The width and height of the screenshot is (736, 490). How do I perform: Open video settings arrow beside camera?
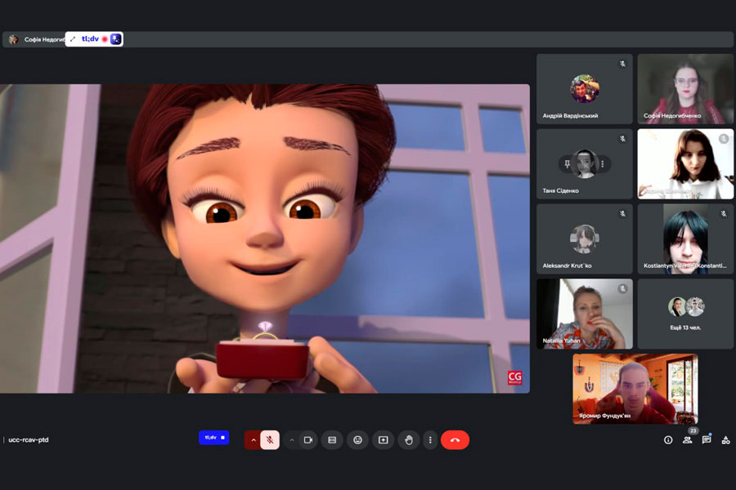pyautogui.click(x=292, y=440)
